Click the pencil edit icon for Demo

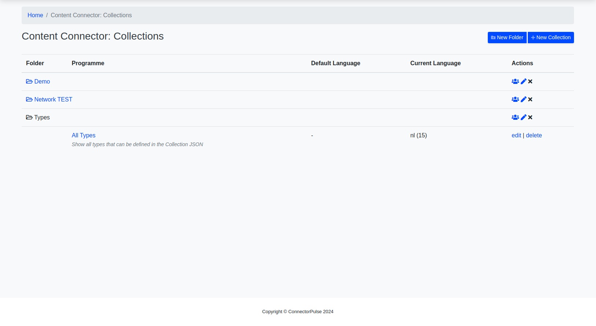(x=523, y=81)
